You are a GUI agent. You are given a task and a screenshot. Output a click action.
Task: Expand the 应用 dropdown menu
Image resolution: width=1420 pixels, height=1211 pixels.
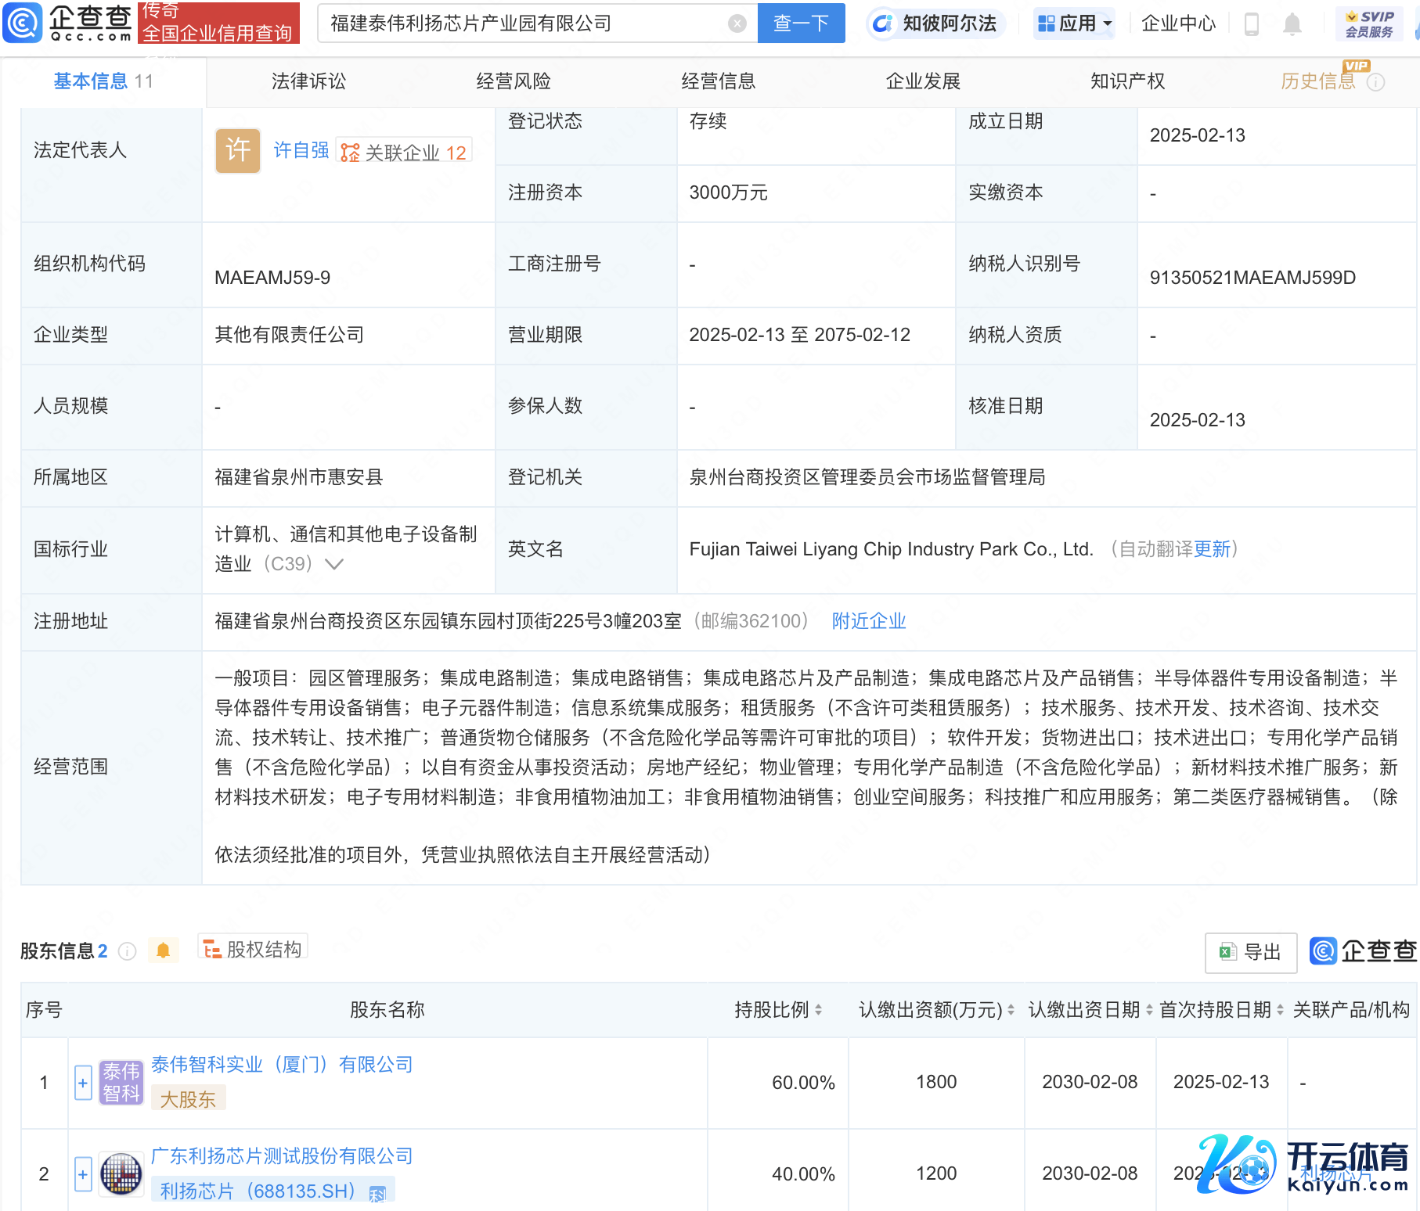[x=1074, y=23]
